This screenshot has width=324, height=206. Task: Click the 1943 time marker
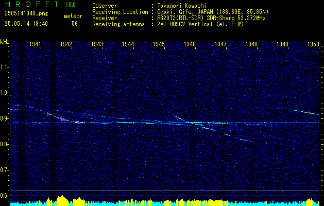pos(97,44)
